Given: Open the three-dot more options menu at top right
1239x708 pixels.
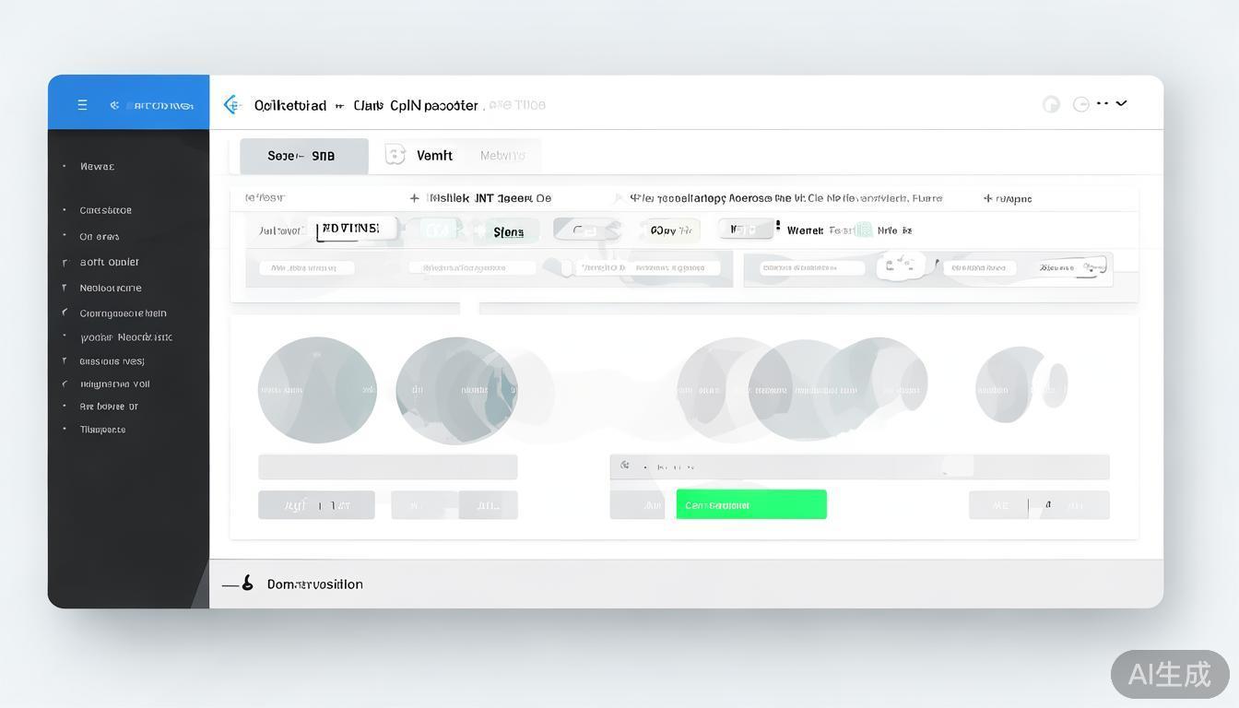Looking at the screenshot, I should tap(1103, 103).
